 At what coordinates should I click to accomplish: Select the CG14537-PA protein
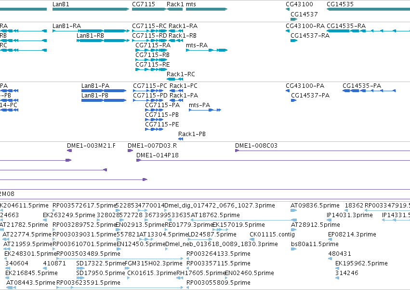point(293,100)
